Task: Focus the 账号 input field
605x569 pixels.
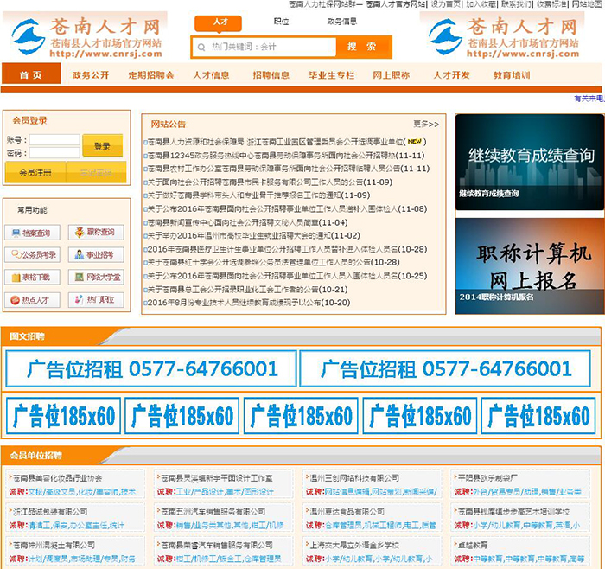Action: (x=54, y=139)
